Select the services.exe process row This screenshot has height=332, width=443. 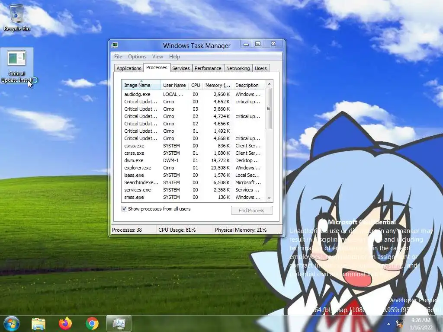click(193, 190)
